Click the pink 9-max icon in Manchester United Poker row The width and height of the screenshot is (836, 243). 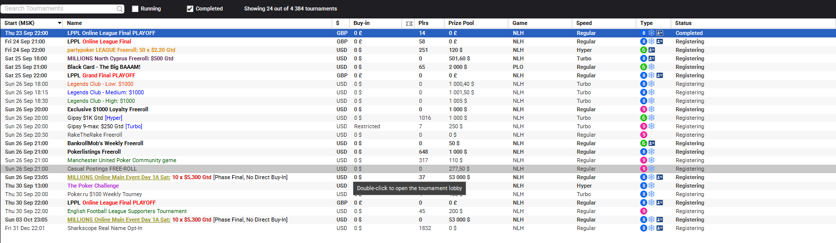(644, 160)
